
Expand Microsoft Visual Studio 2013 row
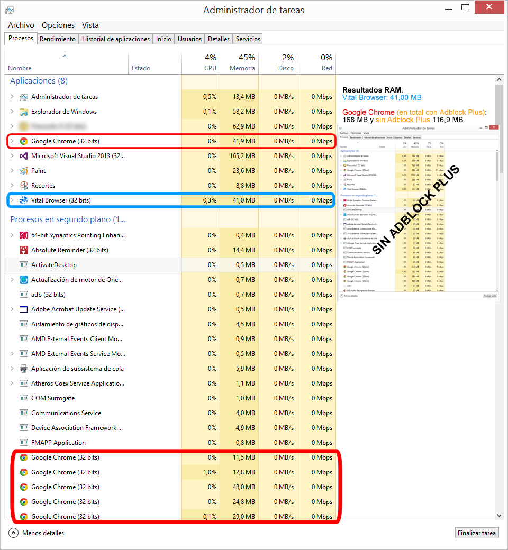(x=12, y=155)
